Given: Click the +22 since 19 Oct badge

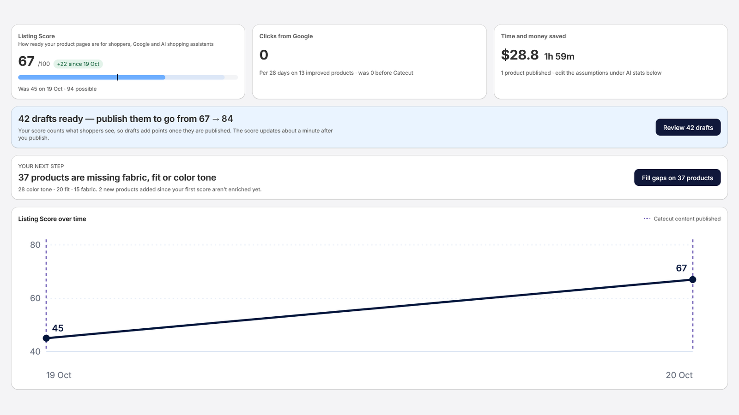Looking at the screenshot, I should click(78, 64).
